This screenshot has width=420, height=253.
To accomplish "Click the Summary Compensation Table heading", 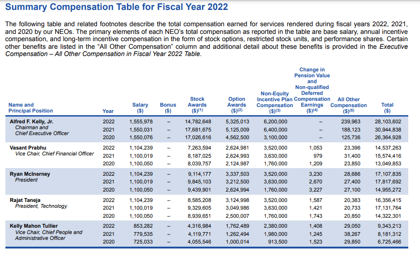I will [x=116, y=7].
